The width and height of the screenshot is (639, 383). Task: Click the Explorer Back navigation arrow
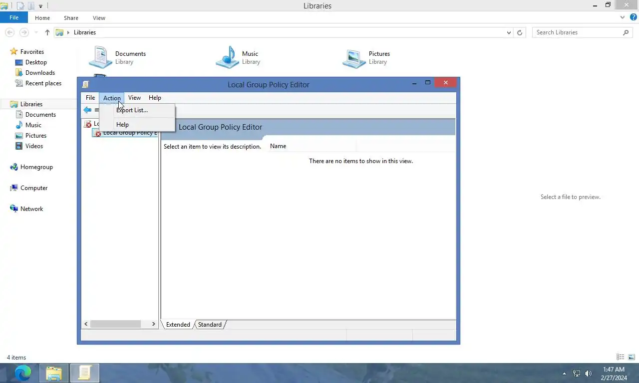pos(9,32)
